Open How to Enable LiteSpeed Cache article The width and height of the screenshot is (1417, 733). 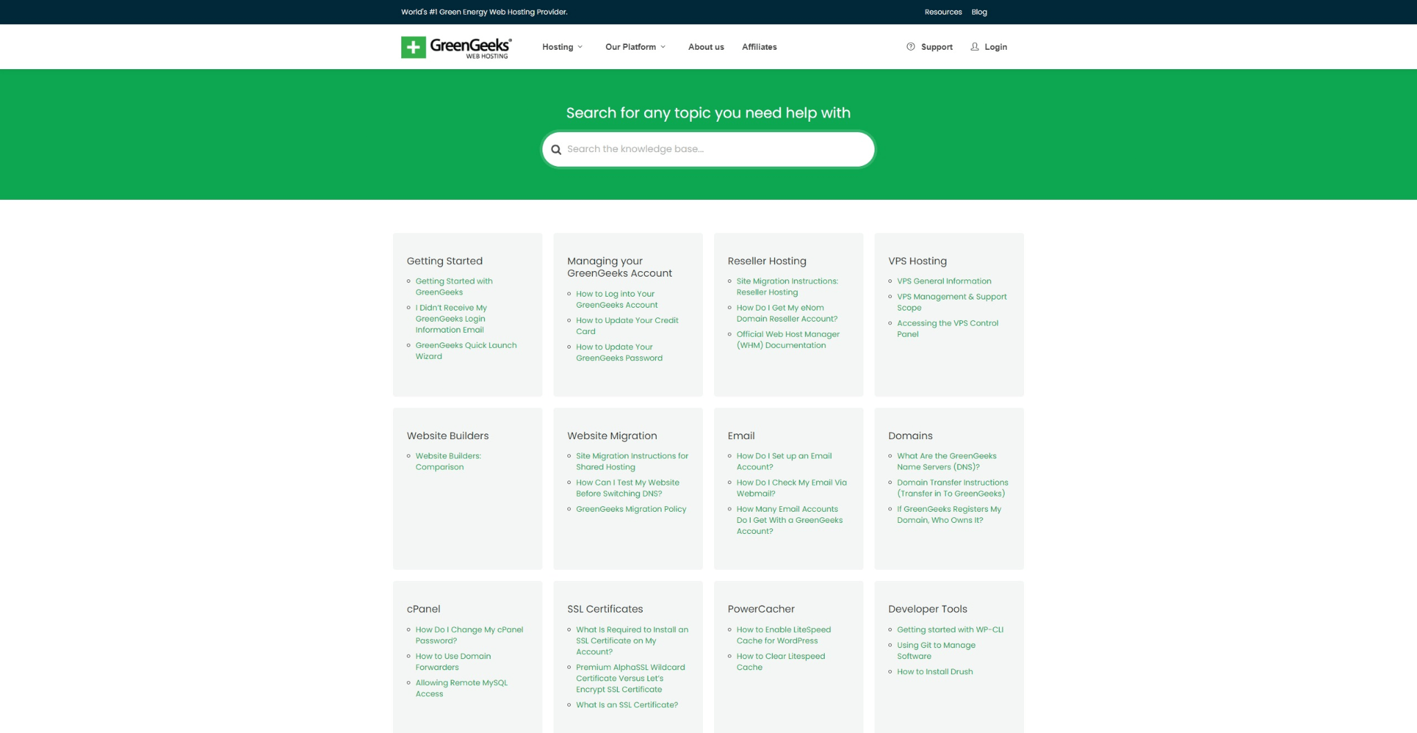[x=783, y=635]
